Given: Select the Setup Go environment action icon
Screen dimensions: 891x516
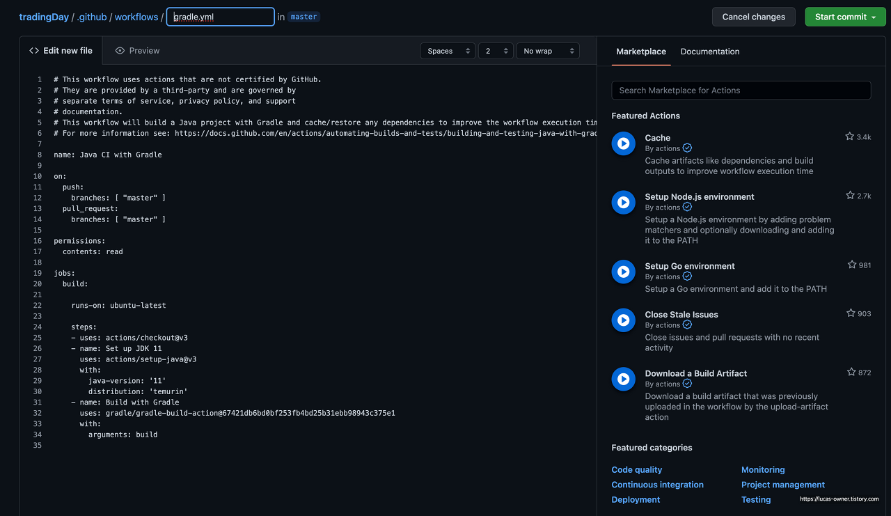Looking at the screenshot, I should tap(623, 272).
